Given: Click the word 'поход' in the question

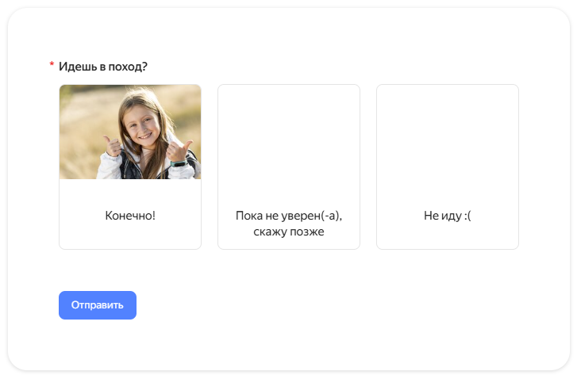Looking at the screenshot, I should tap(123, 67).
